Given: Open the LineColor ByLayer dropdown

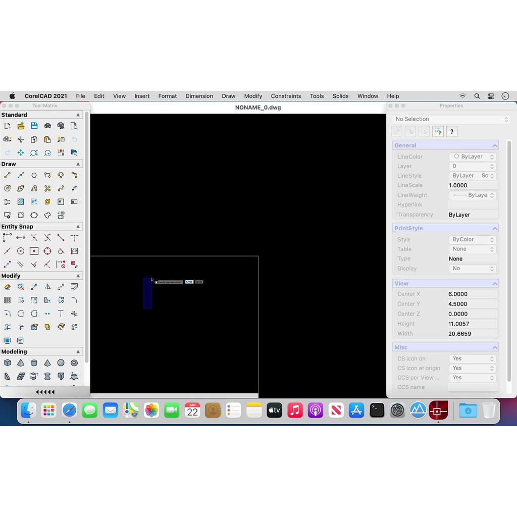Looking at the screenshot, I should coord(473,157).
